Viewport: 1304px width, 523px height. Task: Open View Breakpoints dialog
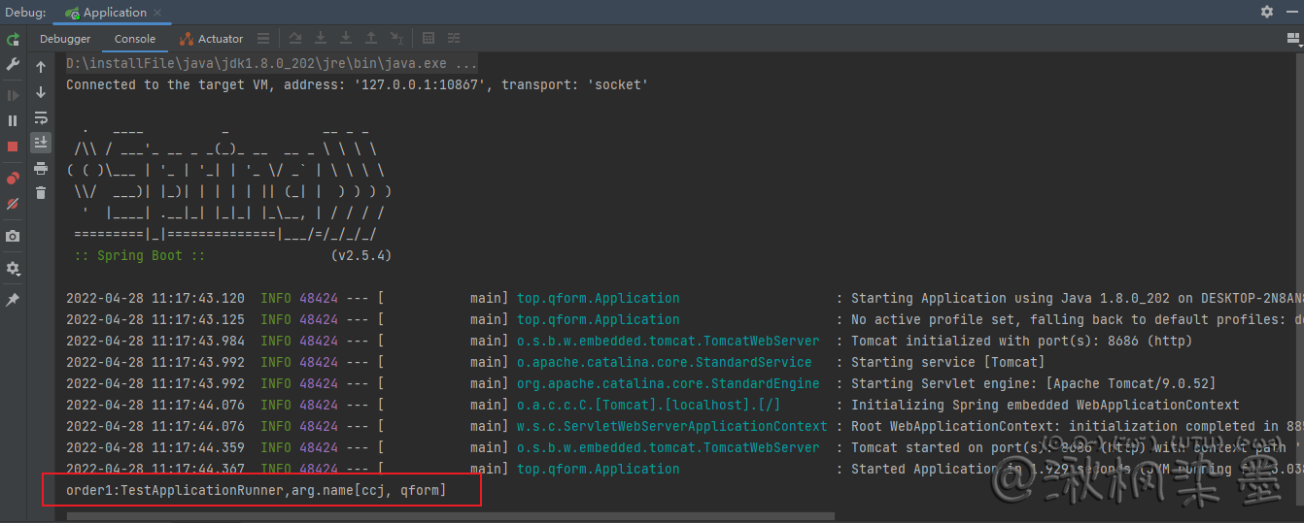(x=13, y=179)
